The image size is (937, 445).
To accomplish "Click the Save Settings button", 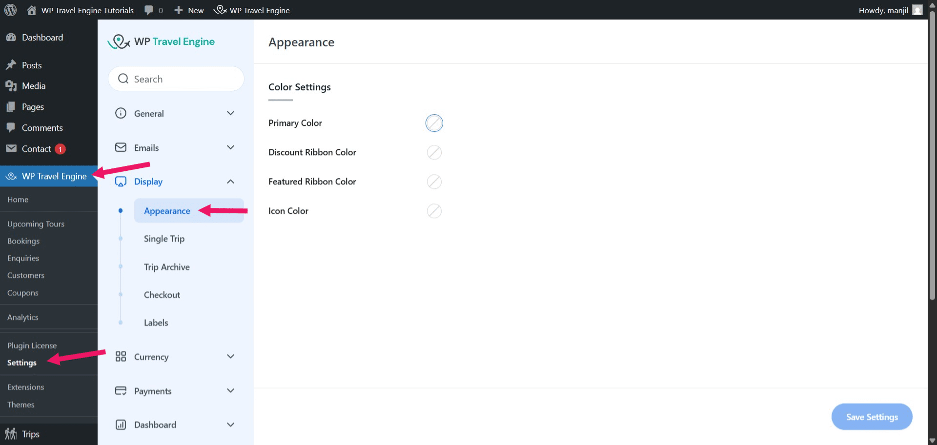I will (x=872, y=417).
